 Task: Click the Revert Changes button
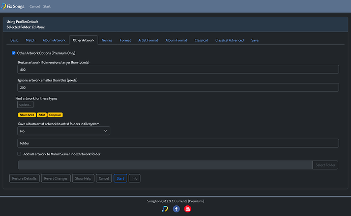(56, 178)
